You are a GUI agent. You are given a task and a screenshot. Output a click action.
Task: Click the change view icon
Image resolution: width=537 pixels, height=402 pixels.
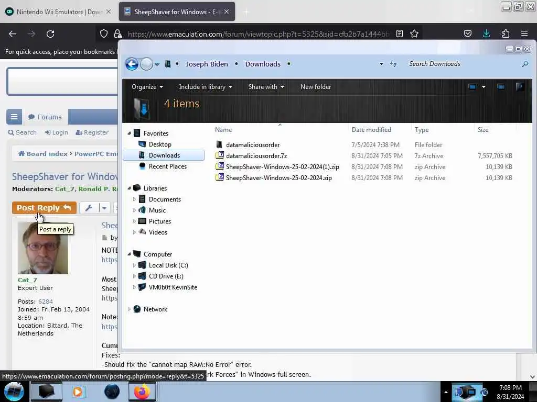point(472,87)
